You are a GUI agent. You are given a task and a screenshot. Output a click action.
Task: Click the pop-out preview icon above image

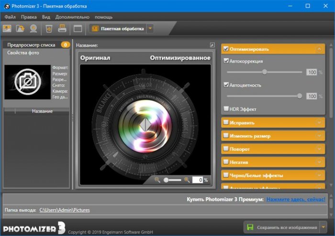pyautogui.click(x=212, y=45)
